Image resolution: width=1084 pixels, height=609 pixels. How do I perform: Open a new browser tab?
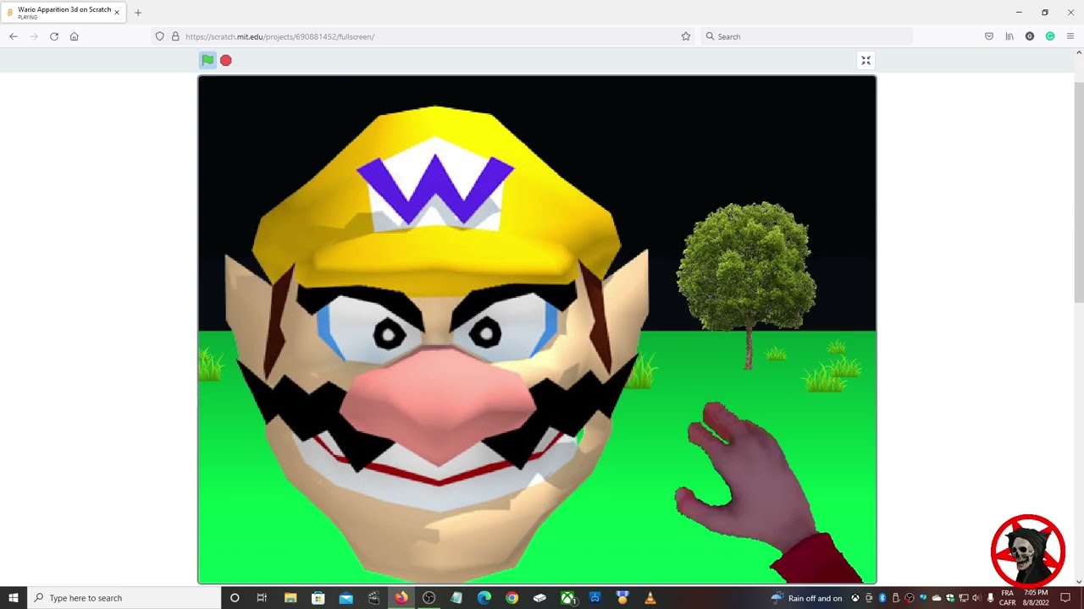pyautogui.click(x=138, y=13)
